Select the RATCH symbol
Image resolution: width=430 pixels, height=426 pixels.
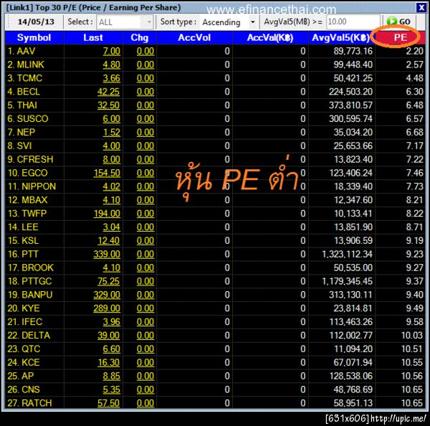tap(37, 403)
